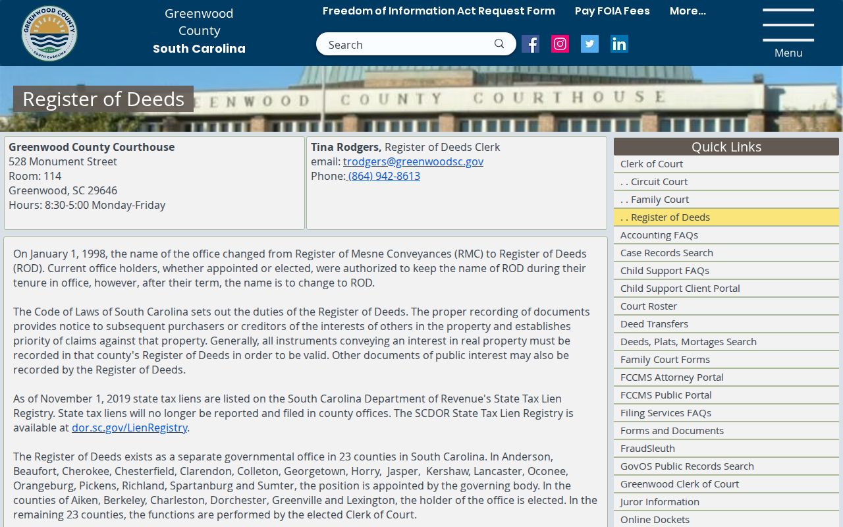The width and height of the screenshot is (843, 527).
Task: Open Juror Information quick link
Action: point(726,502)
